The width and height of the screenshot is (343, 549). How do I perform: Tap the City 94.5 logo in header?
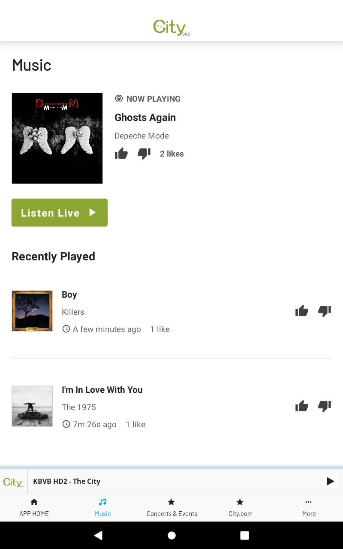[171, 27]
